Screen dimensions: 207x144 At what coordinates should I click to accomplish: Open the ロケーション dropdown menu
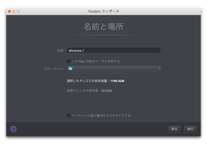114,69
